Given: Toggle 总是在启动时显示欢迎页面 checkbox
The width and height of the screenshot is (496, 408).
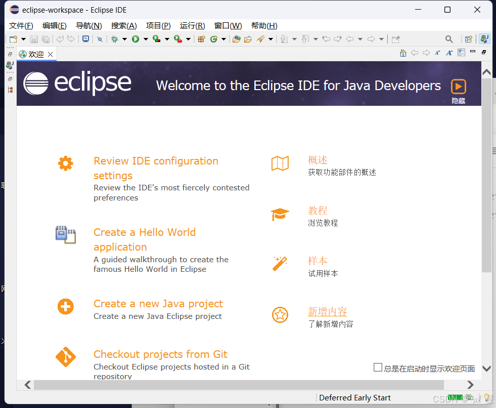Looking at the screenshot, I should (378, 368).
